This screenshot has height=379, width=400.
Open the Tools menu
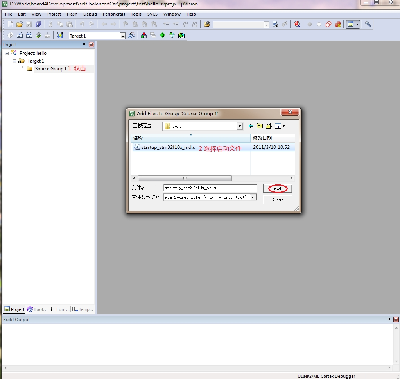coord(136,14)
